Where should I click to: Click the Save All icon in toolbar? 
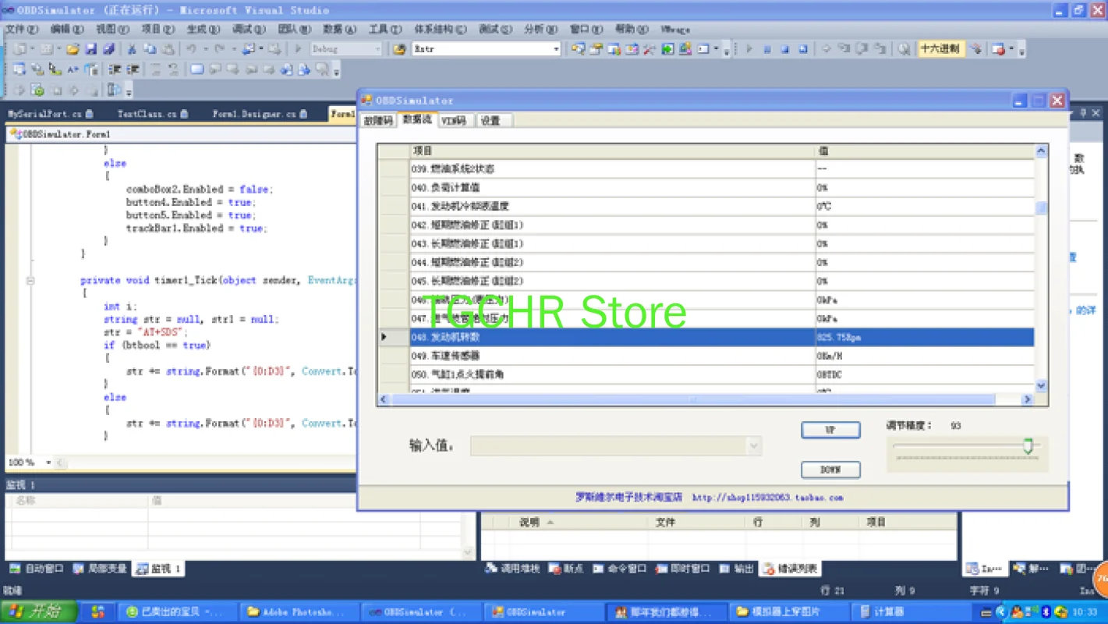(108, 49)
